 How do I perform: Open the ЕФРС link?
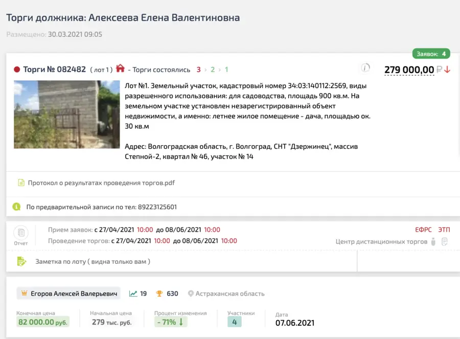(x=423, y=230)
